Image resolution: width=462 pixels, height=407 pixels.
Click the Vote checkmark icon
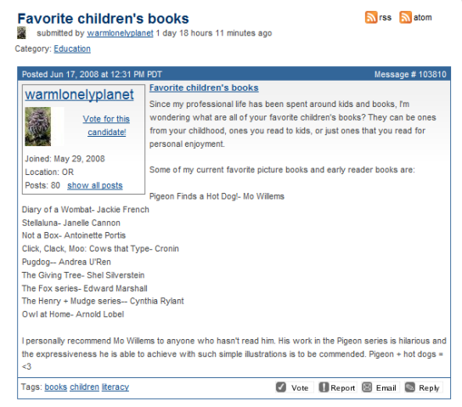pyautogui.click(x=281, y=387)
